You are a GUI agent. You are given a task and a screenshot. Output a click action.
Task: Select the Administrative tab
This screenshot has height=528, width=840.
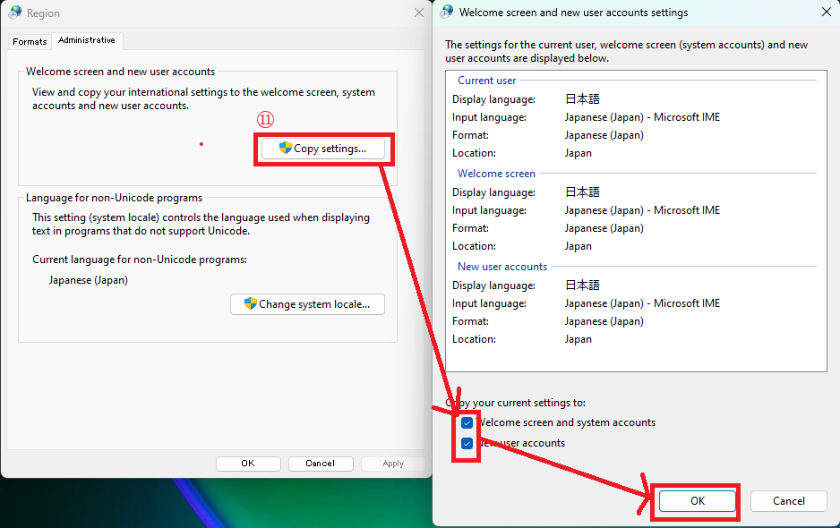[87, 39]
